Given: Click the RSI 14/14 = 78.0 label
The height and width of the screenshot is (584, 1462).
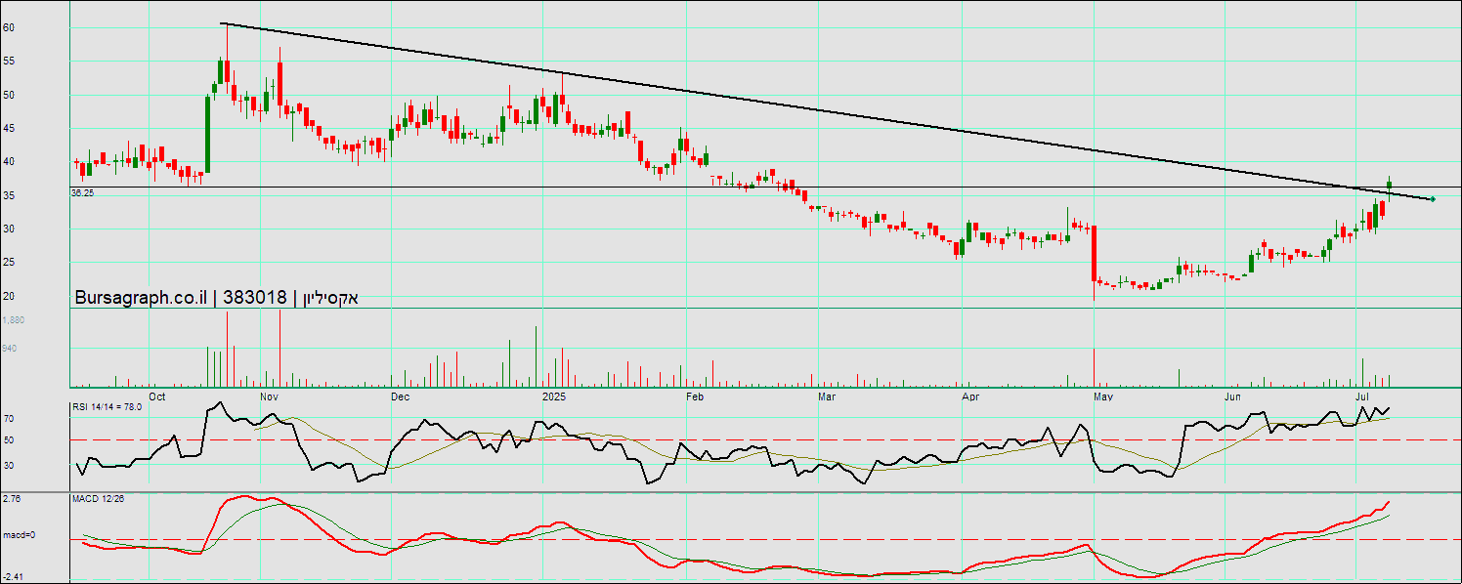Looking at the screenshot, I should [x=107, y=405].
